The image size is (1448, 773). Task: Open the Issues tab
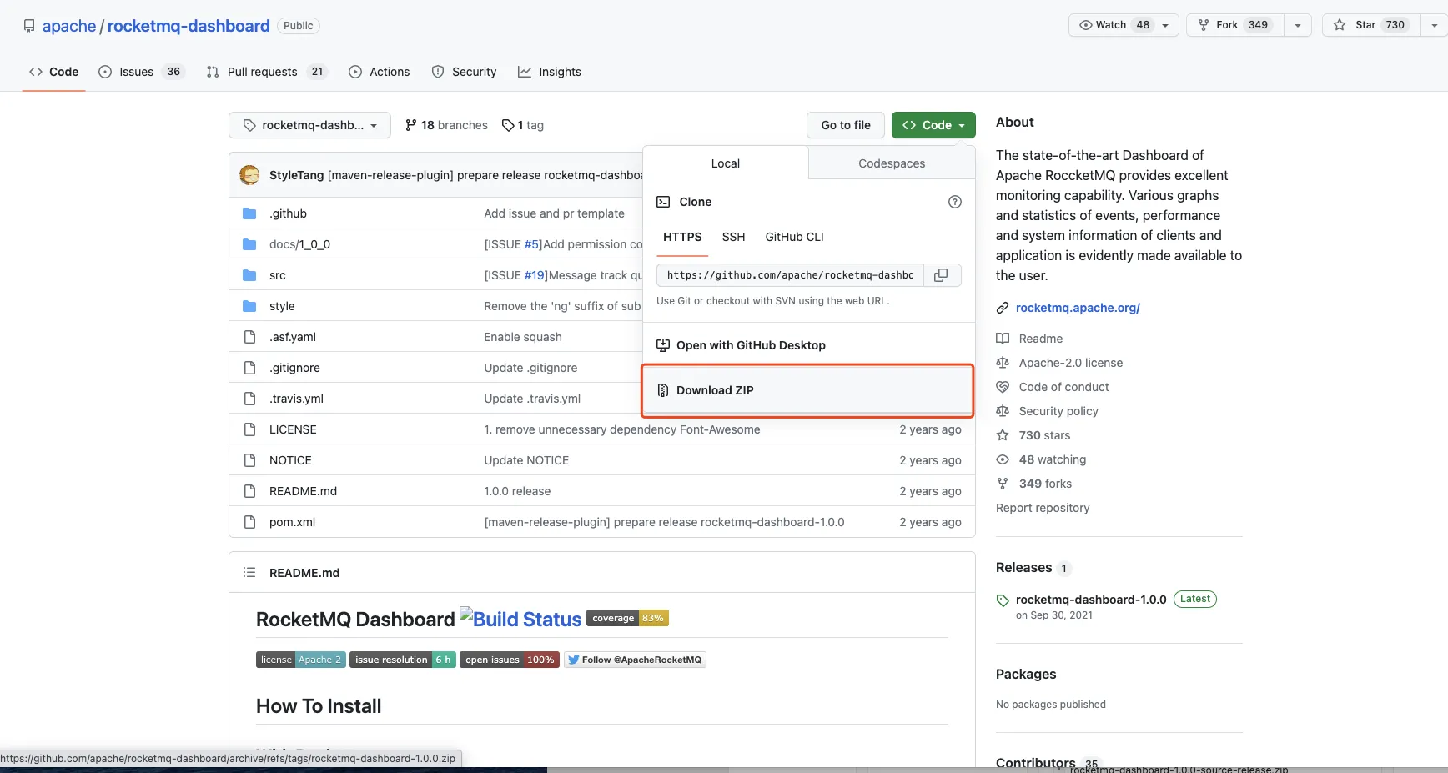pyautogui.click(x=140, y=72)
